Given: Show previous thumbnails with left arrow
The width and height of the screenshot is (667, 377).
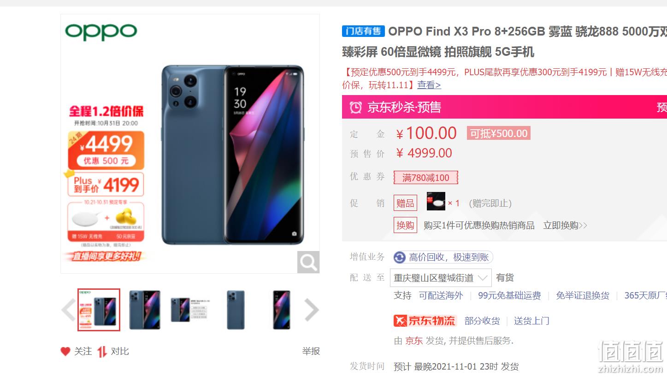Looking at the screenshot, I should click(68, 310).
